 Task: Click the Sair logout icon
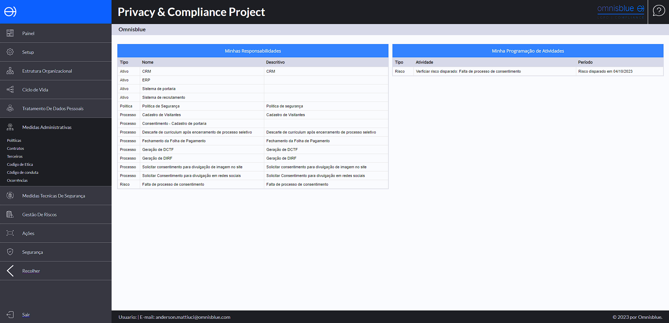click(x=10, y=315)
